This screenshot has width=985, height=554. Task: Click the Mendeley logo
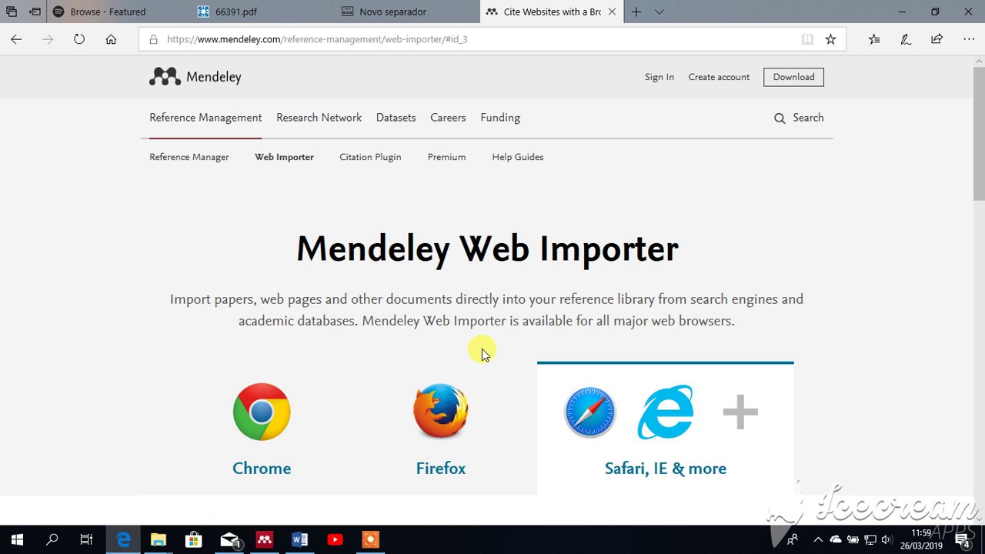tap(195, 77)
